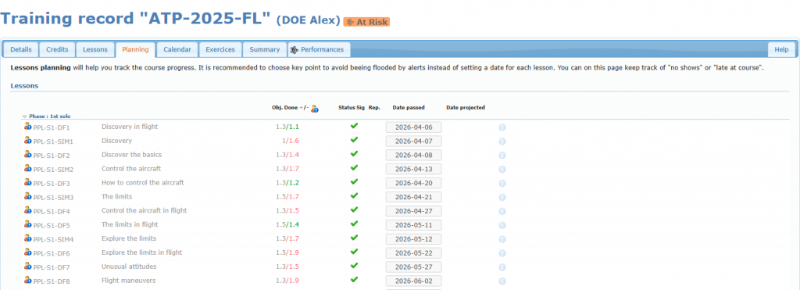
Task: Click the Date projected column header
Action: tap(466, 108)
